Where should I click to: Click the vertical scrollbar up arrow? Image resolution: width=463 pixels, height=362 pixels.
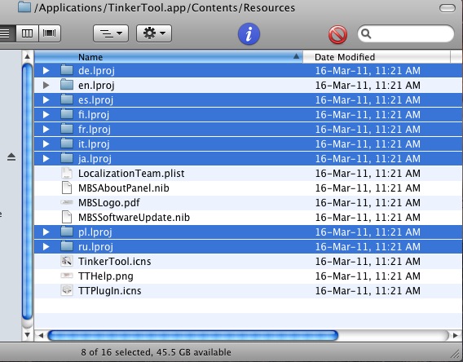[28, 56]
